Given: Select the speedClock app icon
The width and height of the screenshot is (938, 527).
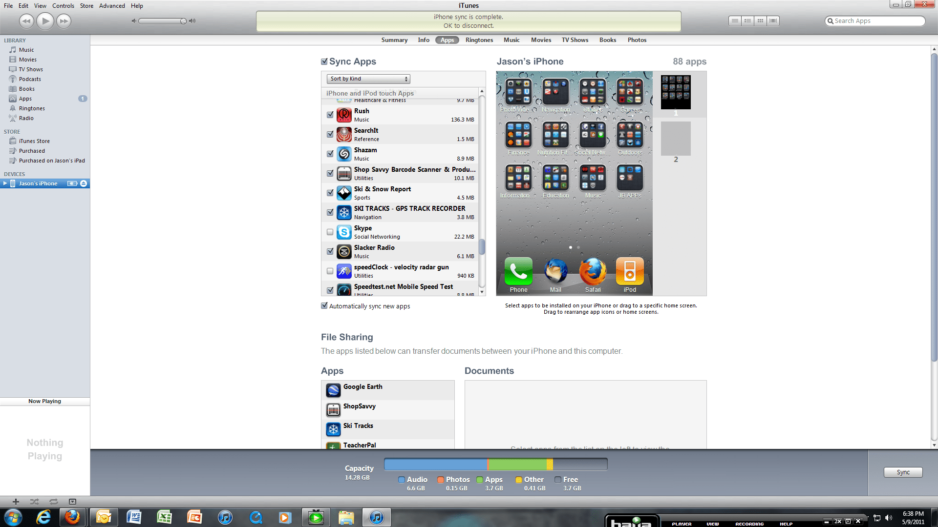Looking at the screenshot, I should 344,271.
